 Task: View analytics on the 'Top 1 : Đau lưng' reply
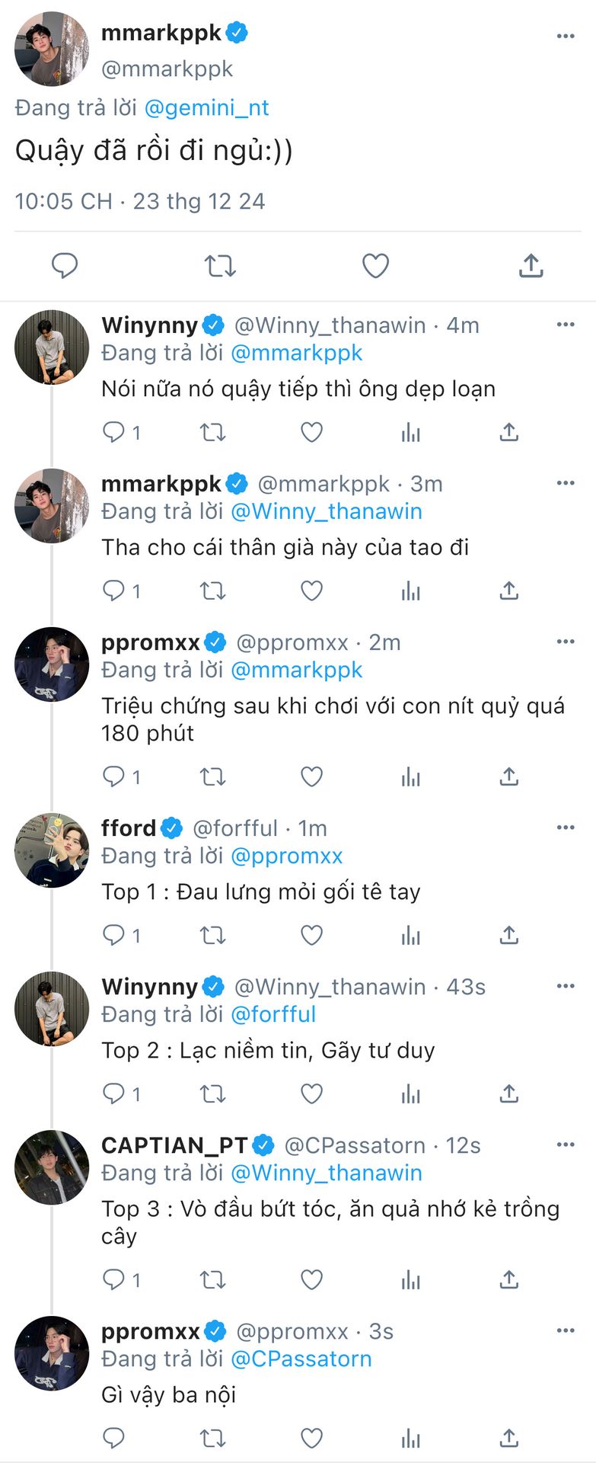pos(410,935)
